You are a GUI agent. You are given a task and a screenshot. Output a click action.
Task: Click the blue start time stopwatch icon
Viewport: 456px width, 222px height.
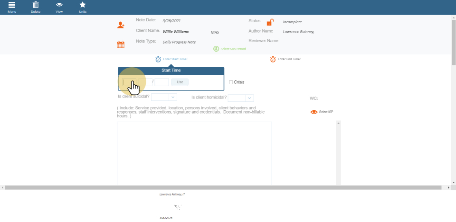coord(158,59)
